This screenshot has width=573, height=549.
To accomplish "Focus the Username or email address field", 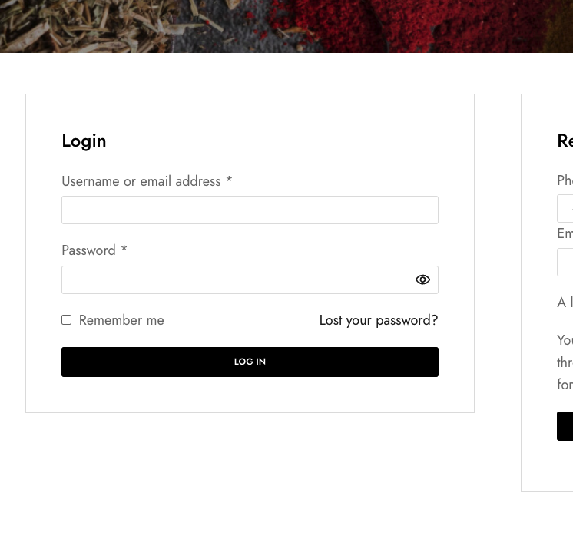I will (250, 210).
